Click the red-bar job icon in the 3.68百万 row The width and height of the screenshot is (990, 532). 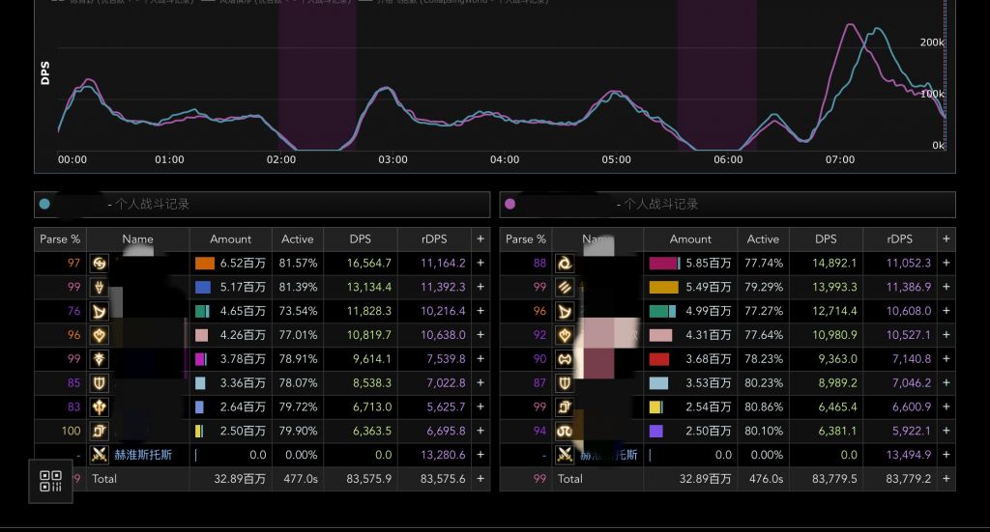565,358
